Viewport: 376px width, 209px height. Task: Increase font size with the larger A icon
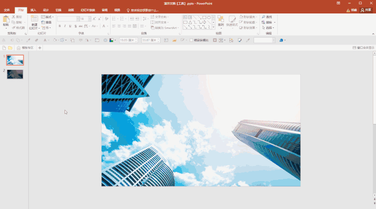tap(94, 19)
